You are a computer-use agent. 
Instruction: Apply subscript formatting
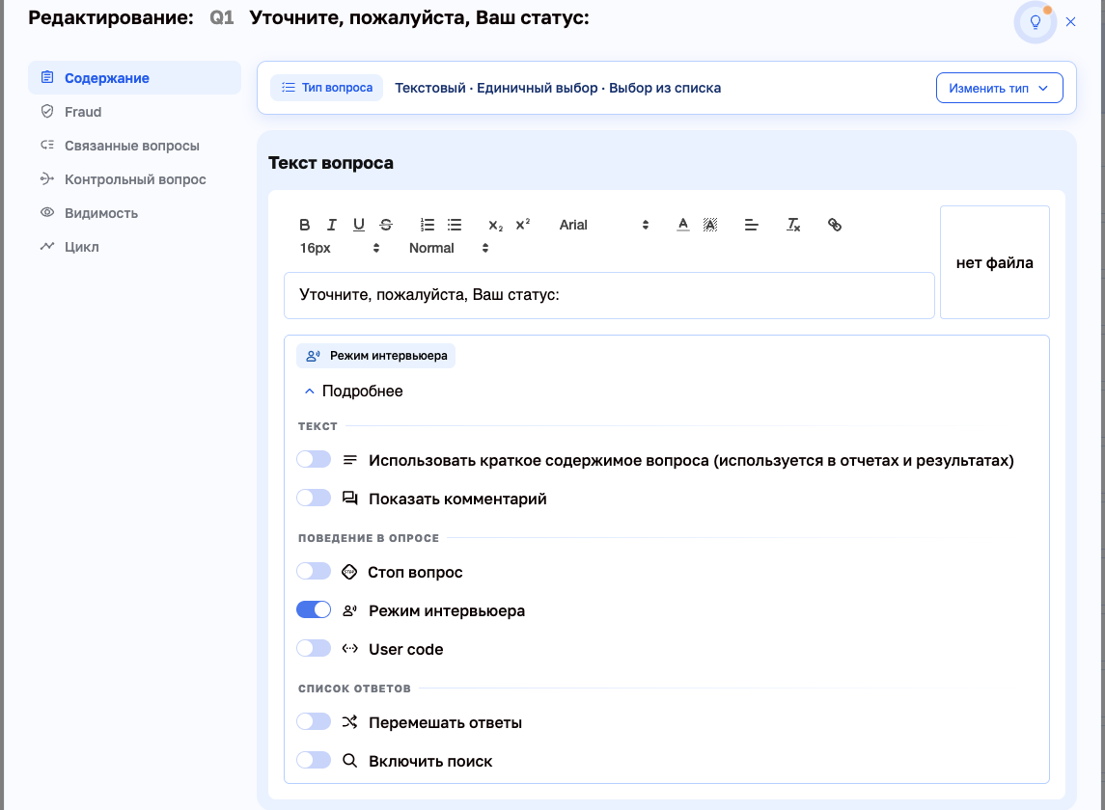click(495, 225)
